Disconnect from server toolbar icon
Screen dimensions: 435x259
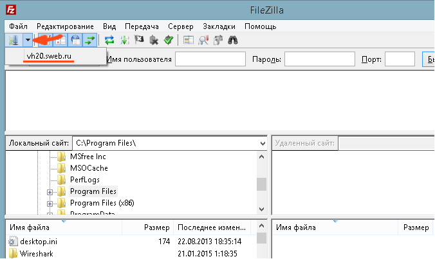tap(154, 41)
